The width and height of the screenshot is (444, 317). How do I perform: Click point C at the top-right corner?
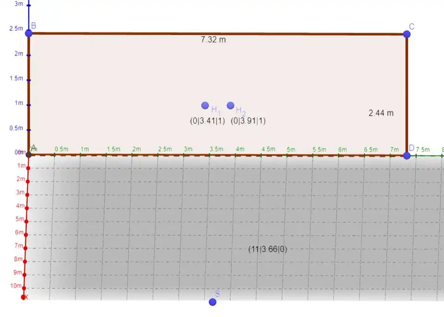click(x=407, y=34)
